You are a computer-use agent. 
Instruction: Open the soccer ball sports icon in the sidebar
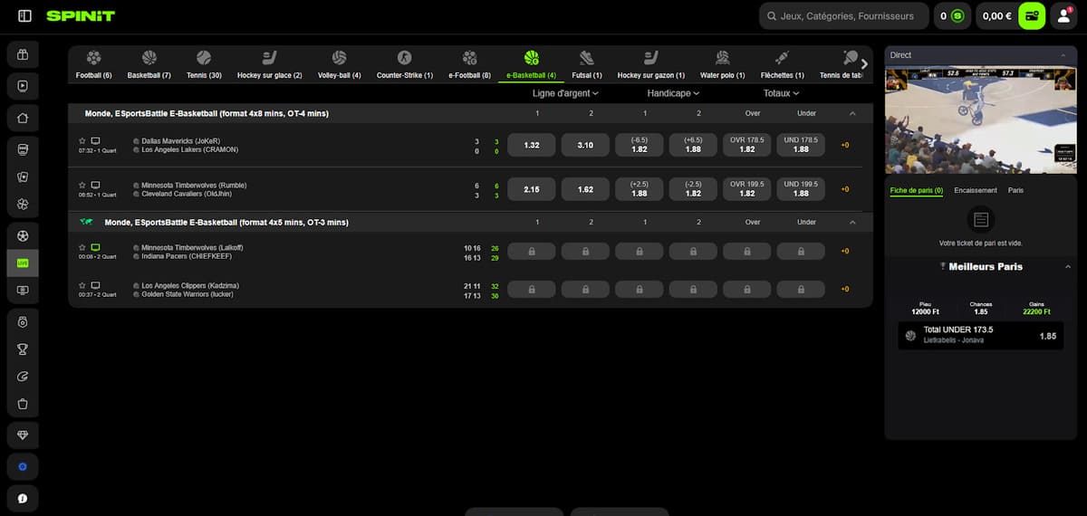[23, 235]
